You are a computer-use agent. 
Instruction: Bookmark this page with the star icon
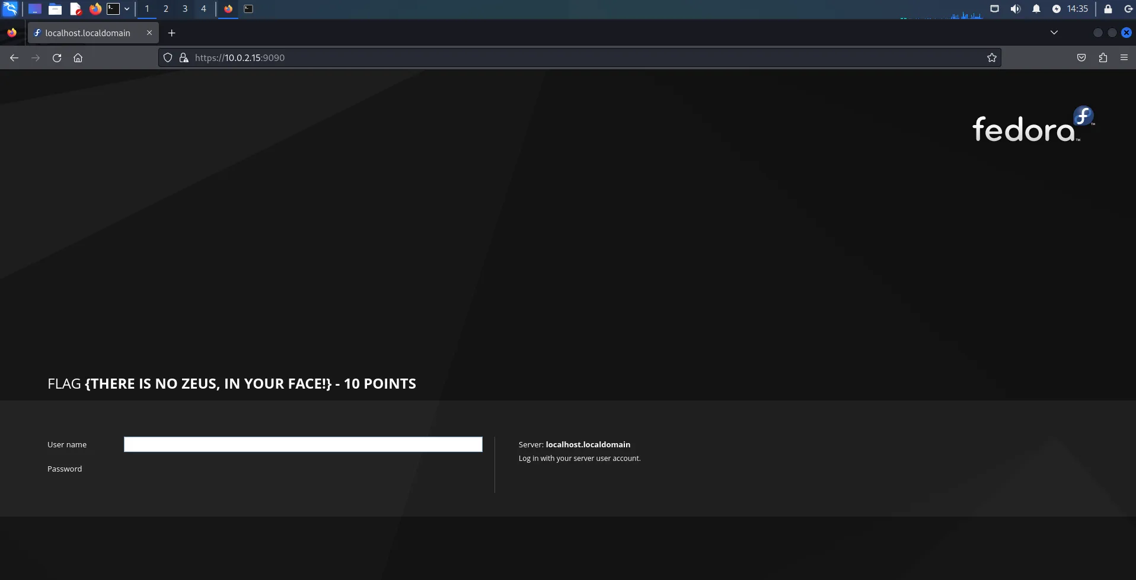tap(992, 57)
